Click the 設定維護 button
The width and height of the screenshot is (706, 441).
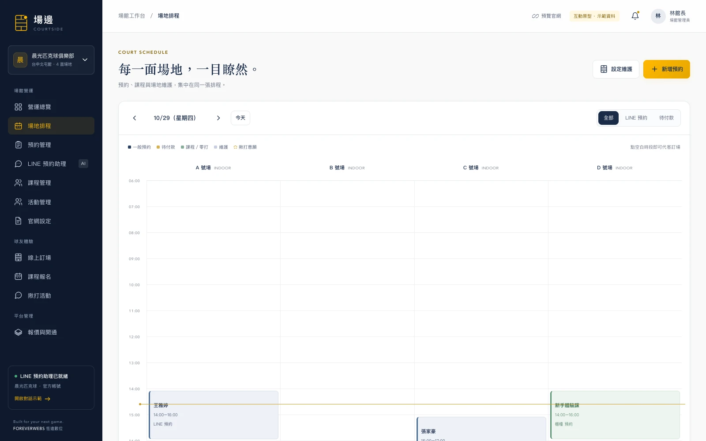point(616,69)
